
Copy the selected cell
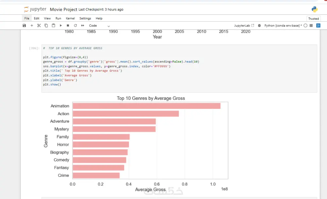point(46,25)
